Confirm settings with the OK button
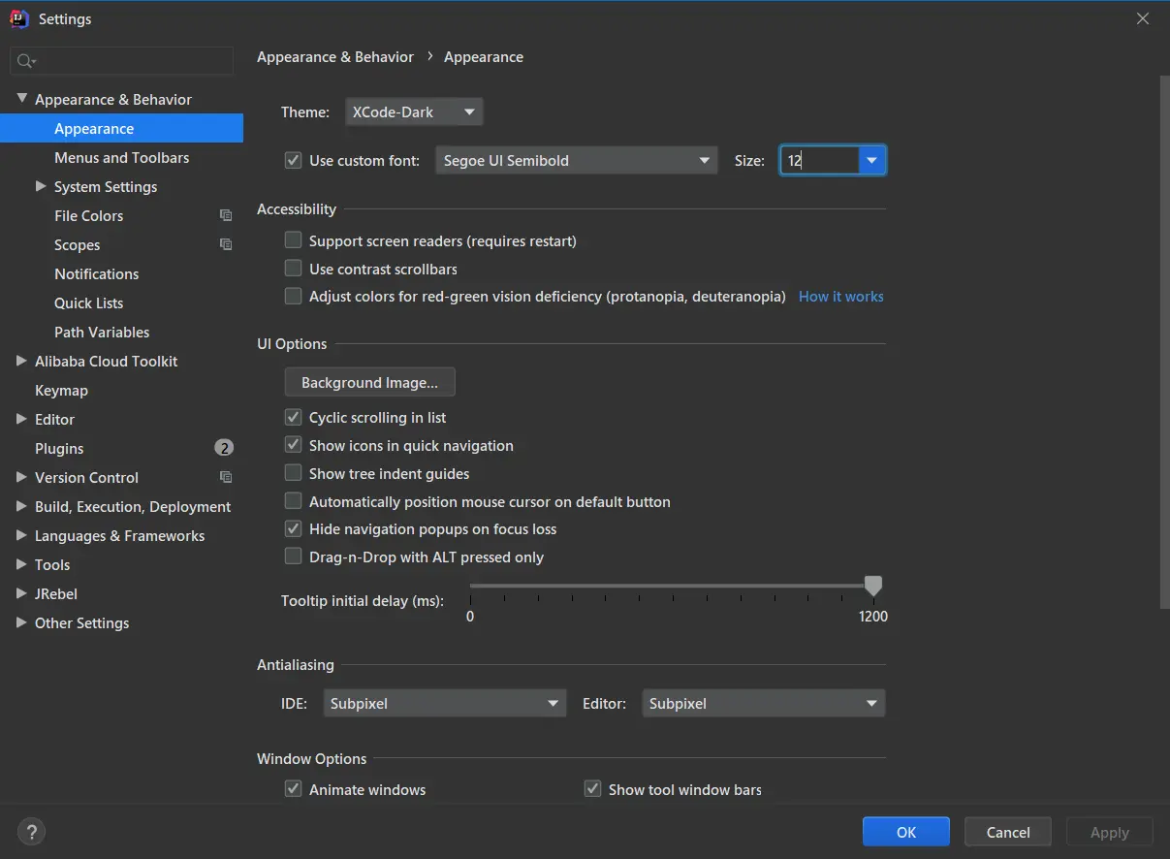Viewport: 1170px width, 859px height. 906,832
